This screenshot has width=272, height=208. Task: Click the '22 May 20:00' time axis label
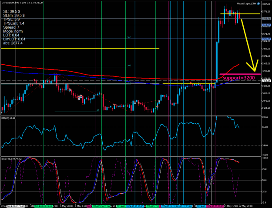coord(245,206)
